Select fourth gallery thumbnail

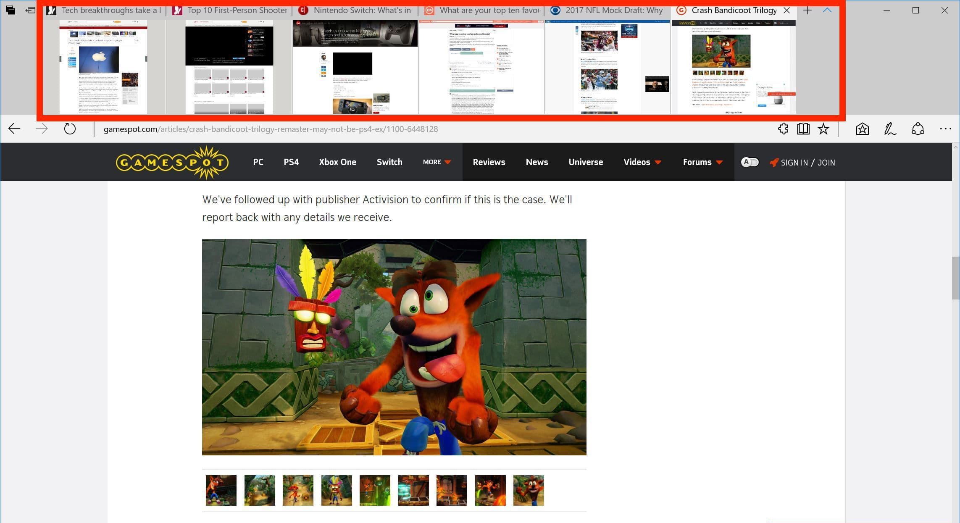click(337, 490)
